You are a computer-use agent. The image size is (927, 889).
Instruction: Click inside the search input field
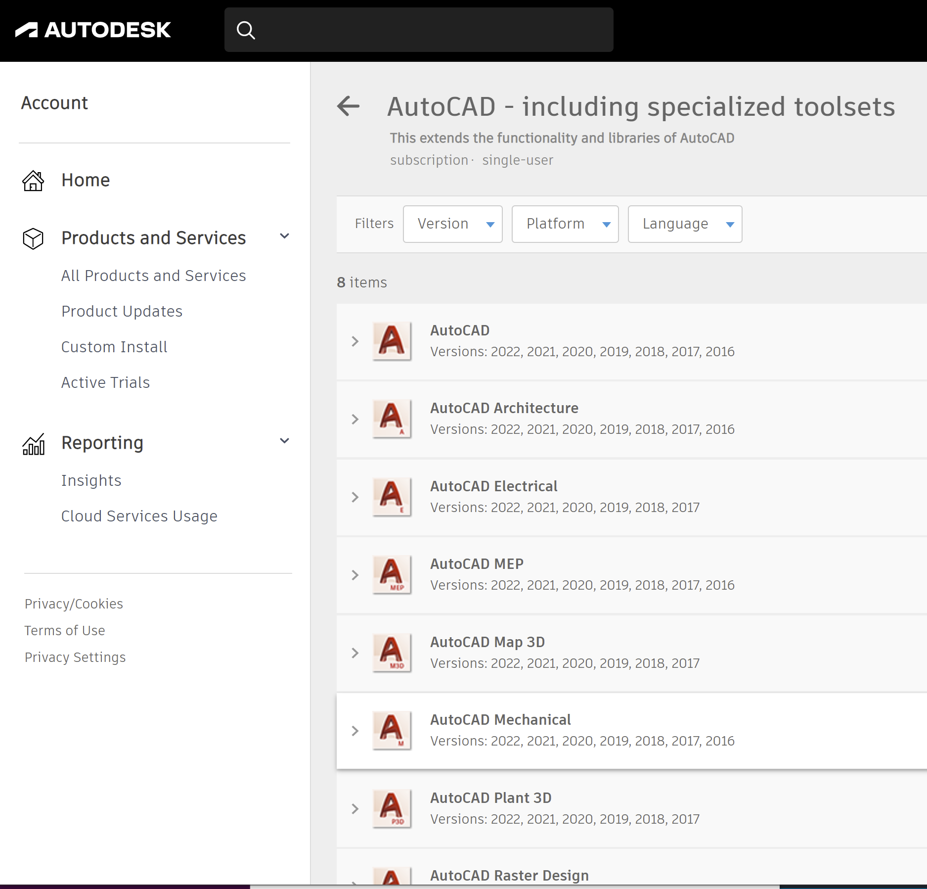click(x=430, y=30)
